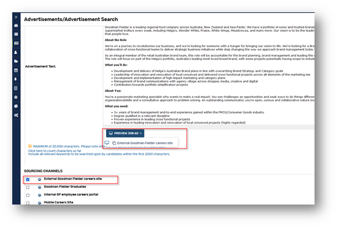339x229 pixels.
Task: Open the list view icon in the sidebar
Action: click(16, 34)
